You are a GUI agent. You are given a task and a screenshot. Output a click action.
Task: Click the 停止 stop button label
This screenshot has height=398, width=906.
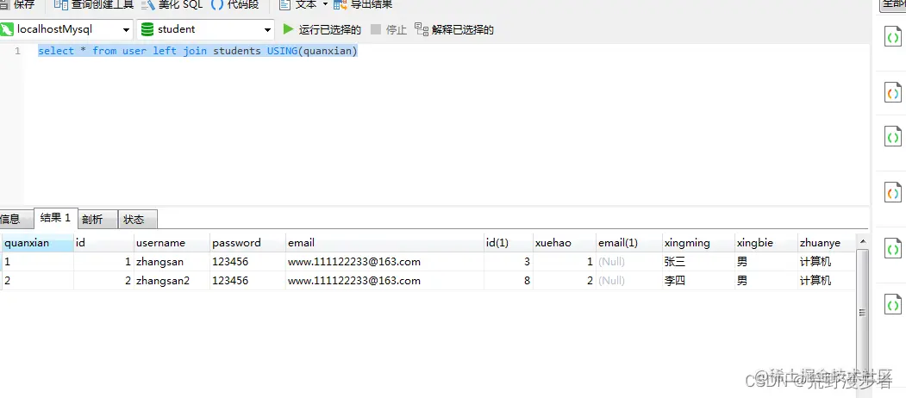click(x=397, y=29)
